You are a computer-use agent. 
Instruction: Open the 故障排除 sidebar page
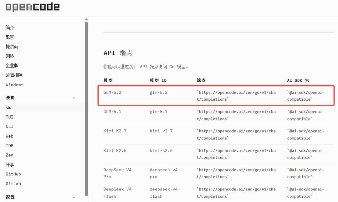tap(14, 75)
